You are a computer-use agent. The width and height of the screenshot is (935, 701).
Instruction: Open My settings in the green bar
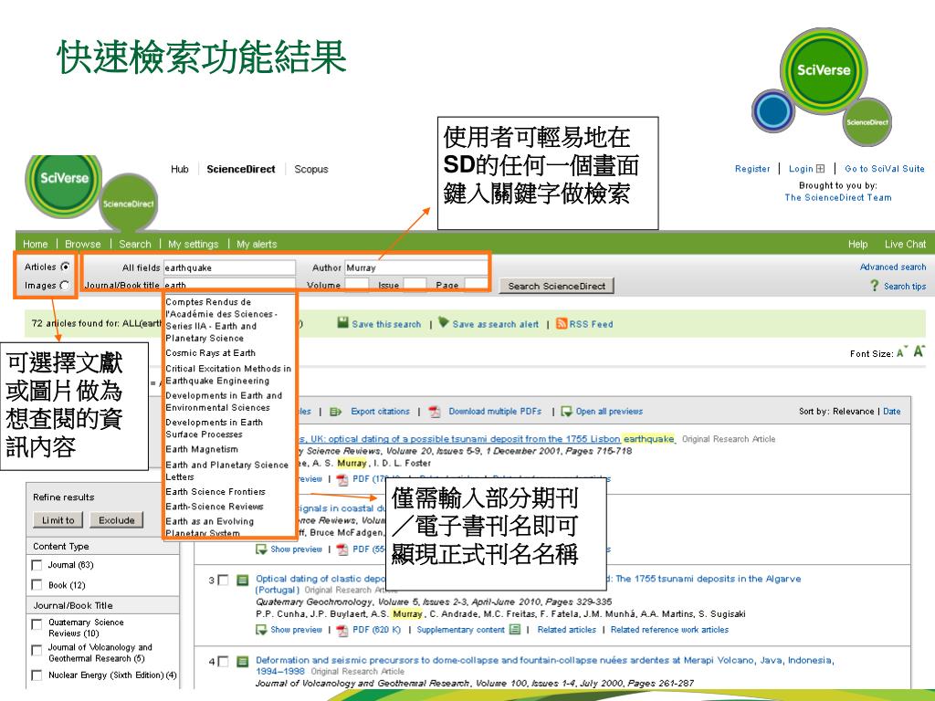[x=194, y=244]
